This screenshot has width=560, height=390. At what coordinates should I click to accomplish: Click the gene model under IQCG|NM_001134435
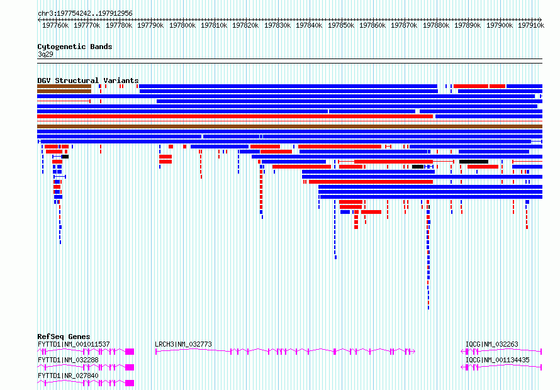point(501,367)
